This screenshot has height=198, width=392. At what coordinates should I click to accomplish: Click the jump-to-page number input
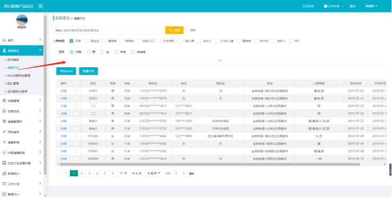[176, 173]
